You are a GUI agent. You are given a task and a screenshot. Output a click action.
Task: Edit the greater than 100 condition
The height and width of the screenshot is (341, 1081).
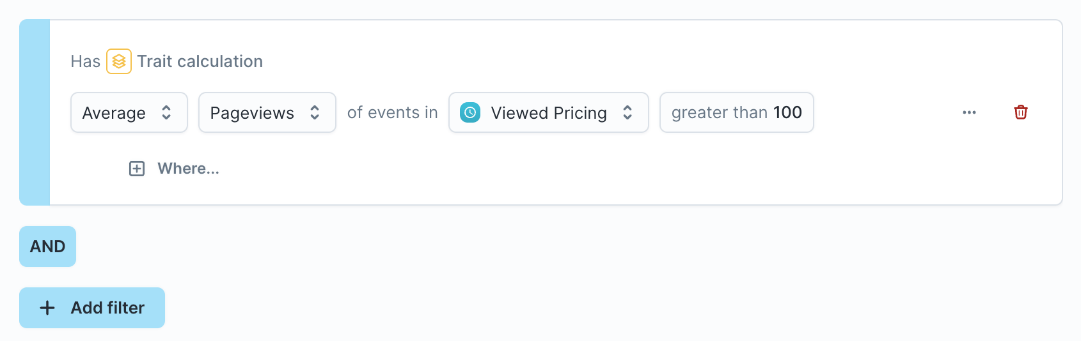pyautogui.click(x=737, y=112)
